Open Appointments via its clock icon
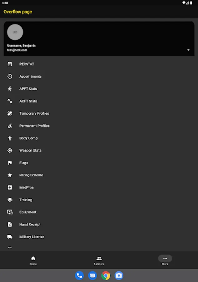198x282 pixels. (10, 76)
